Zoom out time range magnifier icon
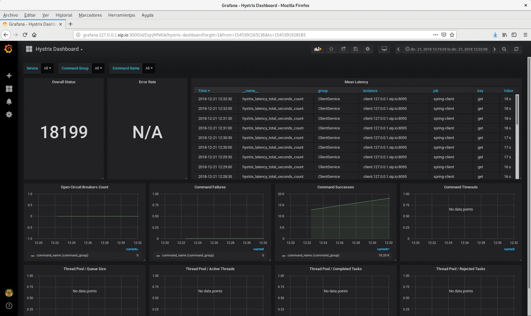Screen dimensions: 531x316 pos(504,49)
